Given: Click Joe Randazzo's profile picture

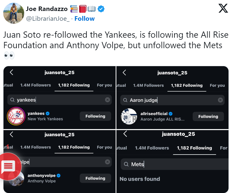Looking at the screenshot, I should [13, 13].
